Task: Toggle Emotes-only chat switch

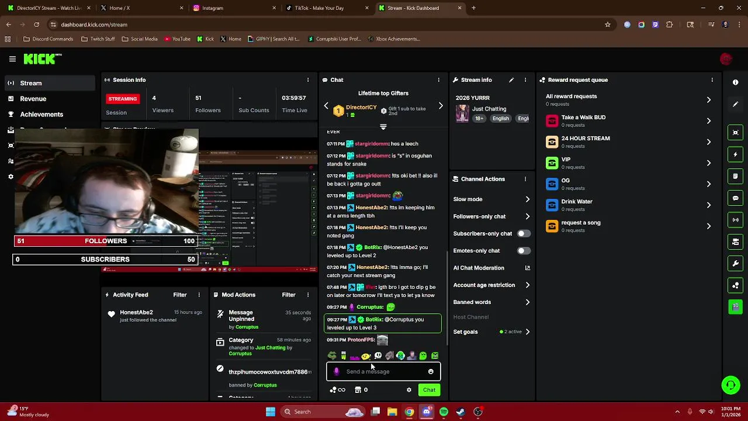Action: pyautogui.click(x=524, y=251)
